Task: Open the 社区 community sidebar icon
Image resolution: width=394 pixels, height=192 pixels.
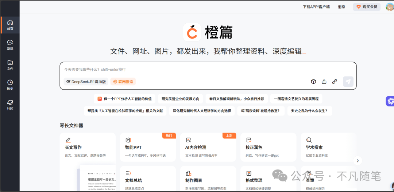Action: tap(10, 102)
